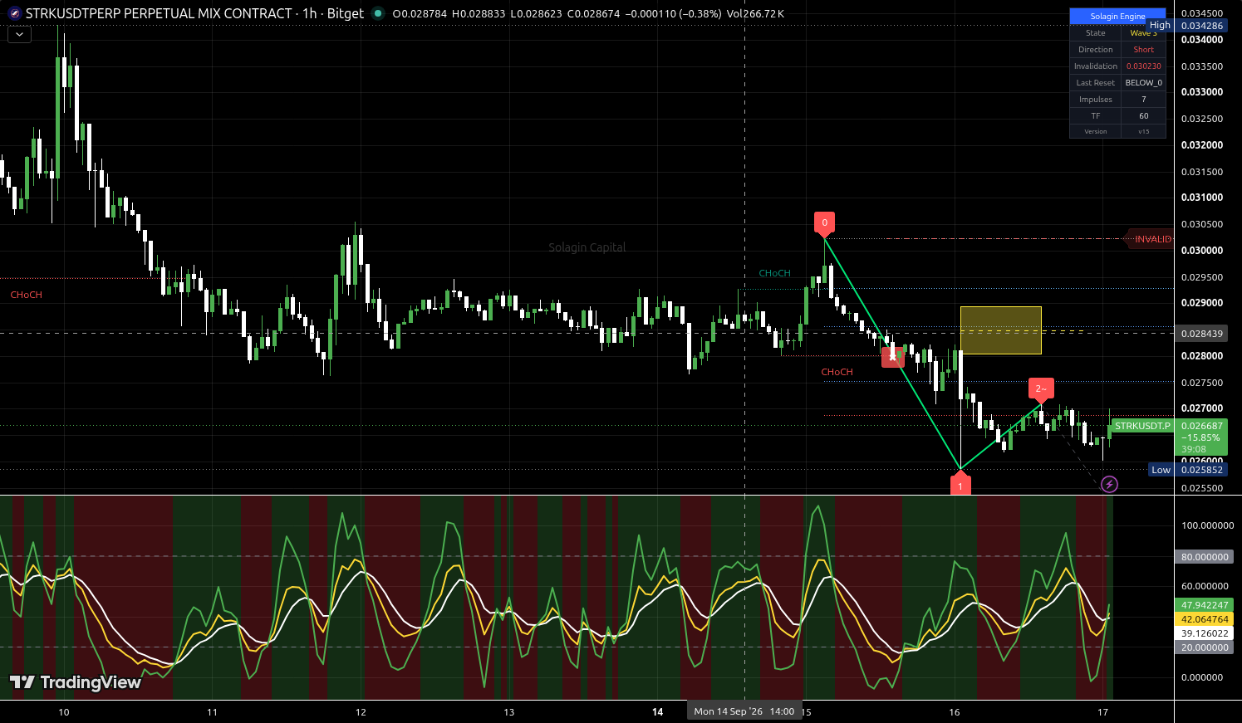
Task: Click the Solagin Engine table header
Action: (x=1117, y=17)
